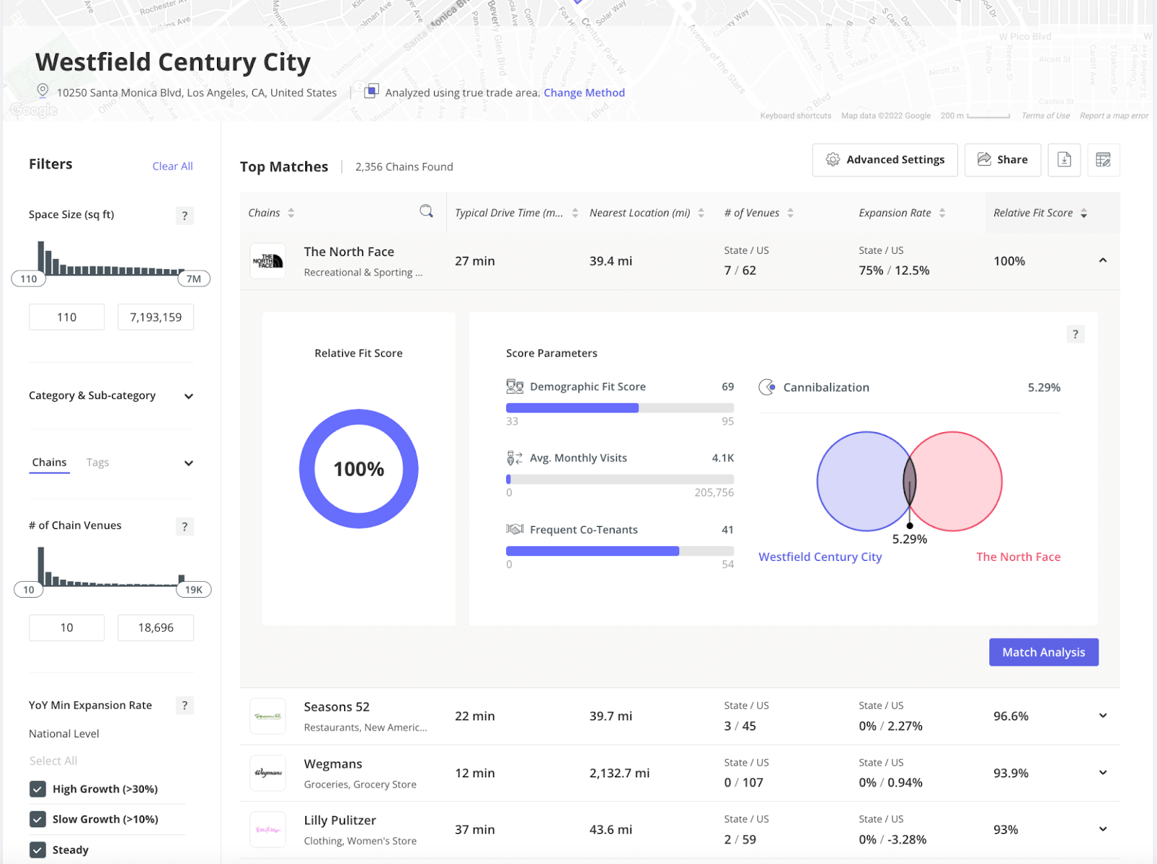Uncheck High Growth (>30%) checkbox
1157x864 pixels.
point(38,789)
